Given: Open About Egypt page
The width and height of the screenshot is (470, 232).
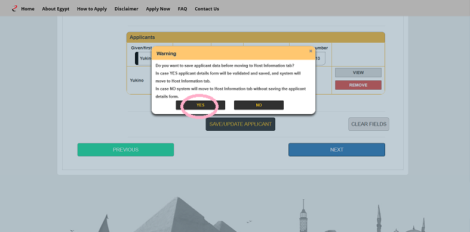Looking at the screenshot, I should [x=56, y=9].
